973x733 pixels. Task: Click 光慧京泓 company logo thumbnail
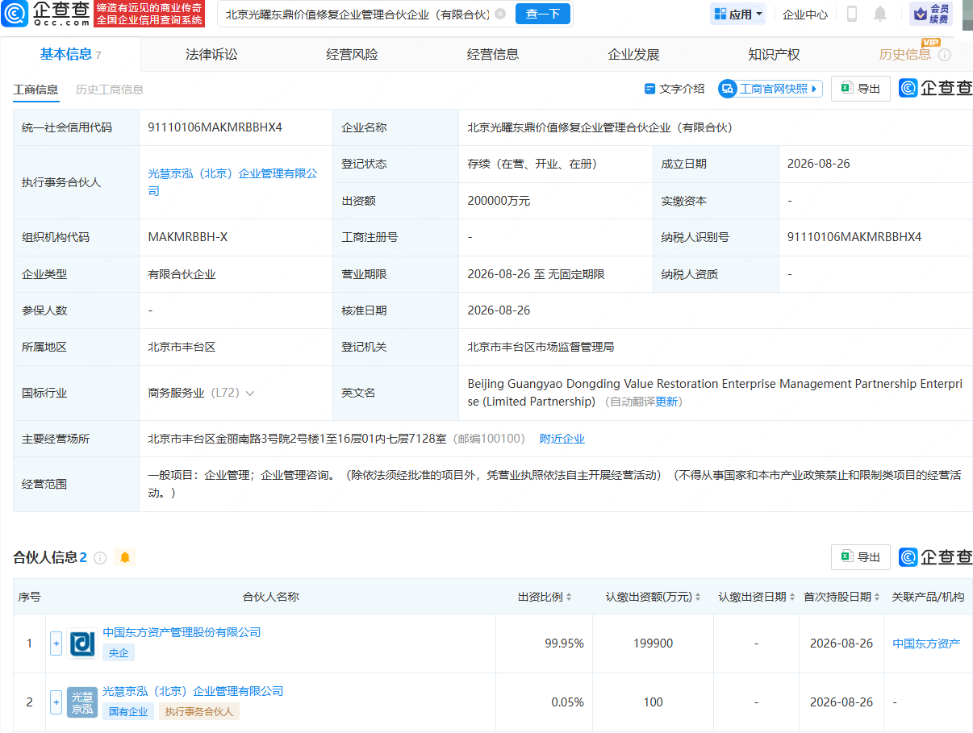coord(82,702)
